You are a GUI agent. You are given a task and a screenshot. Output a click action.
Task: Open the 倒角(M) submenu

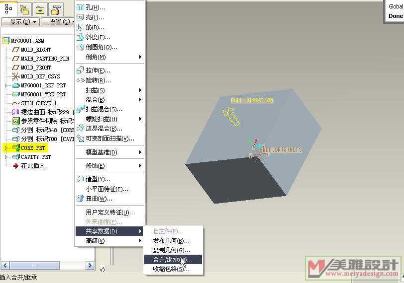click(x=110, y=57)
